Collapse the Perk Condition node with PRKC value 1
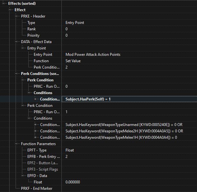Image resolution: width=197 pixels, height=192 pixels. coord(23,106)
